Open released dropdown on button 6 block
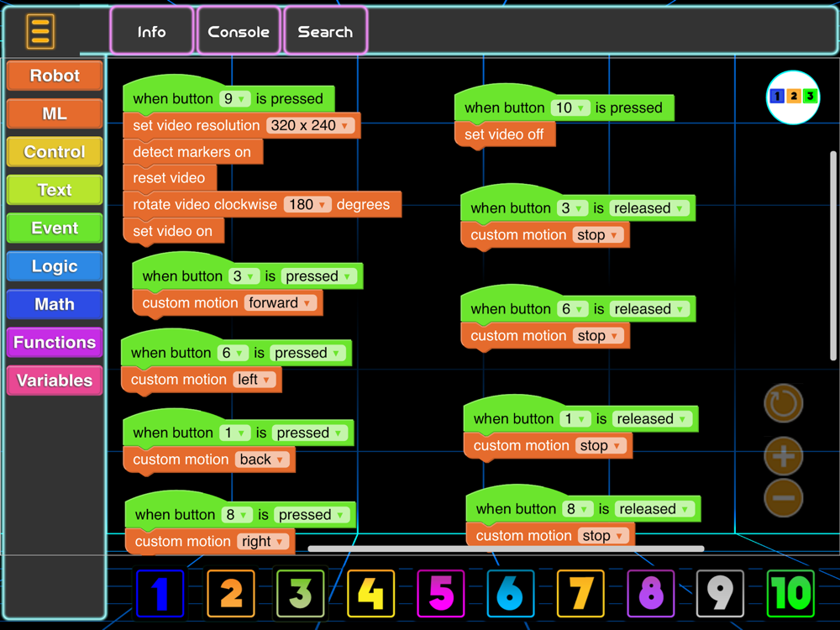The image size is (840, 630). 649,308
